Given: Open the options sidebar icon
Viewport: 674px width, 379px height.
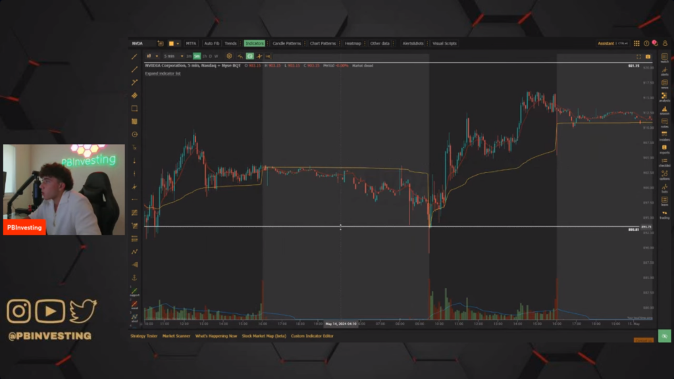Looking at the screenshot, I should coord(663,174).
